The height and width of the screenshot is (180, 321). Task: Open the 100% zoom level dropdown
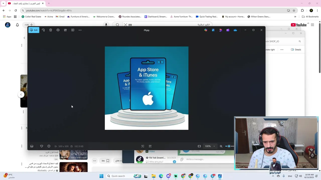click(210, 146)
